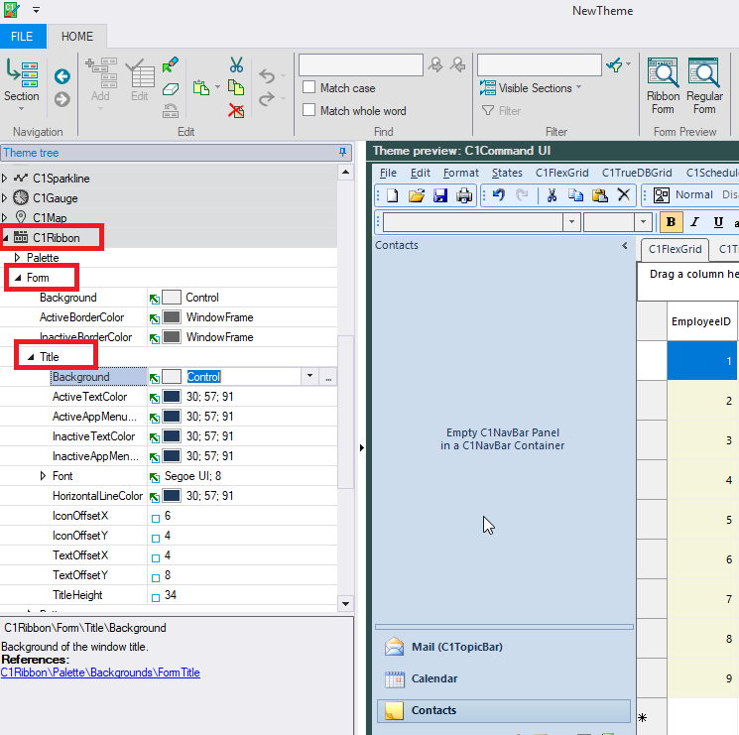Toggle the TitleHeight state marker square
The height and width of the screenshot is (735, 739).
(156, 597)
